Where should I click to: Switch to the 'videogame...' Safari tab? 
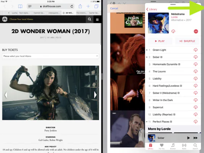(x=54, y=13)
